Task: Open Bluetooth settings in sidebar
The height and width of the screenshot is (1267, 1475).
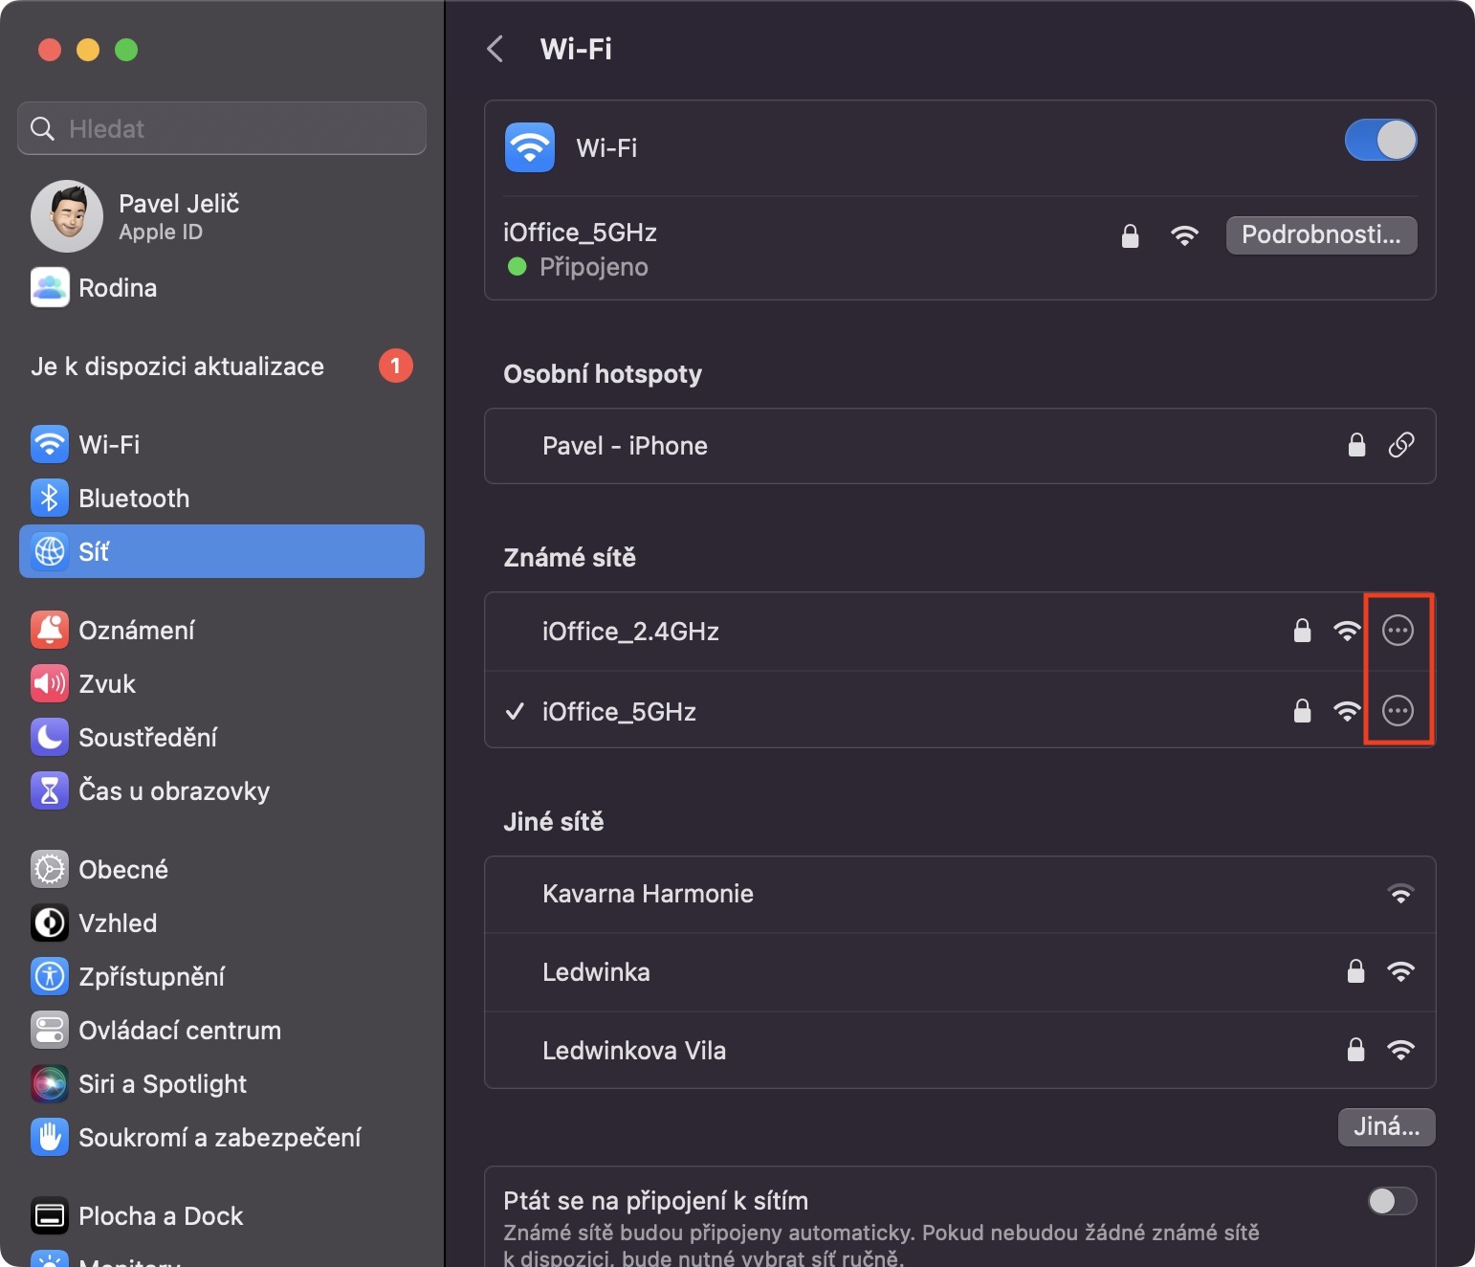Action: click(134, 499)
